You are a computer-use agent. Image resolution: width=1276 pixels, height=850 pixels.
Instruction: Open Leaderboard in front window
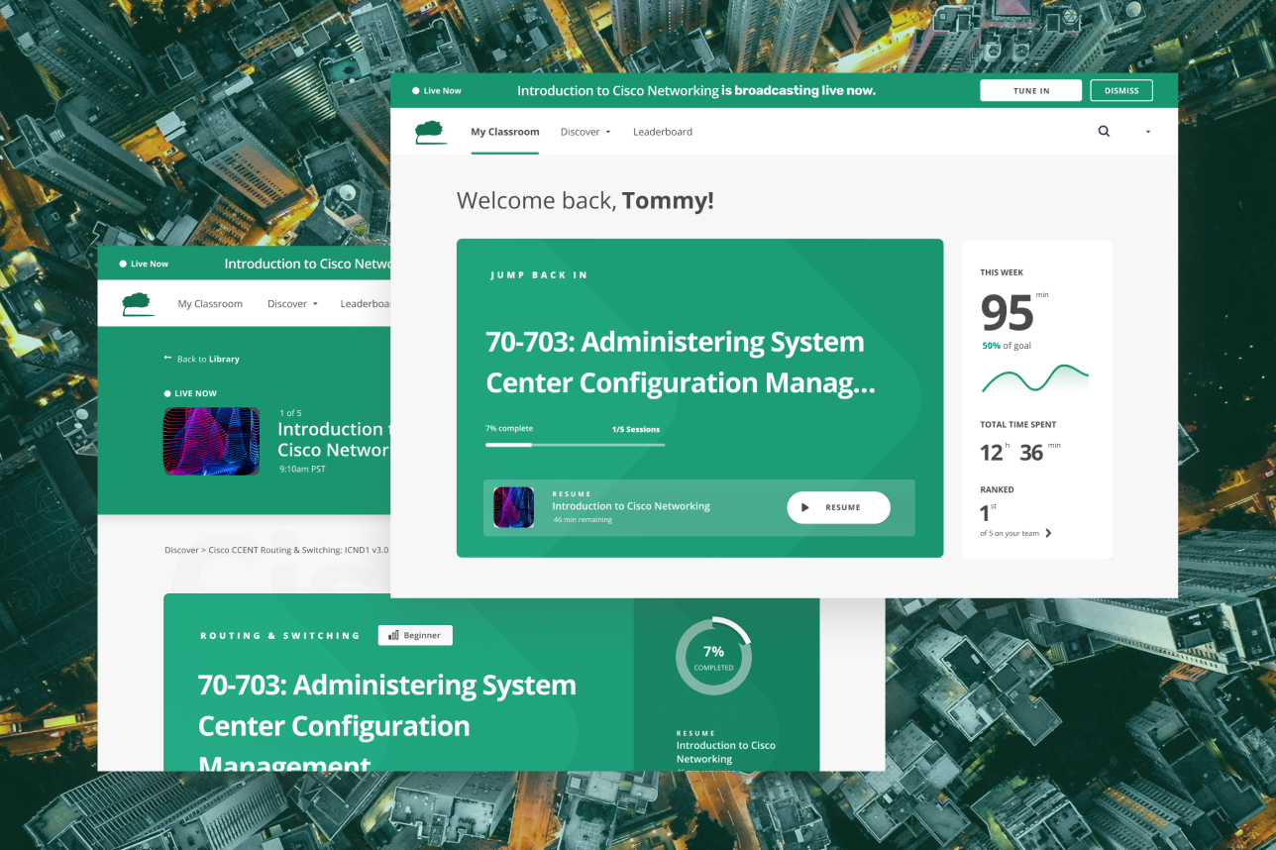pos(663,132)
